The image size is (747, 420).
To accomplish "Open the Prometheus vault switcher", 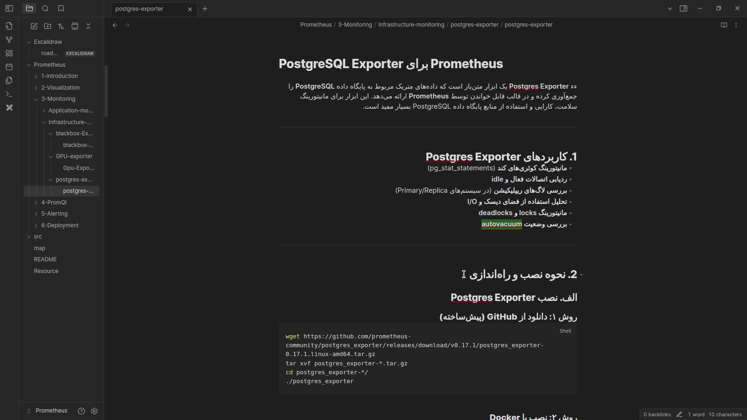I will point(47,411).
